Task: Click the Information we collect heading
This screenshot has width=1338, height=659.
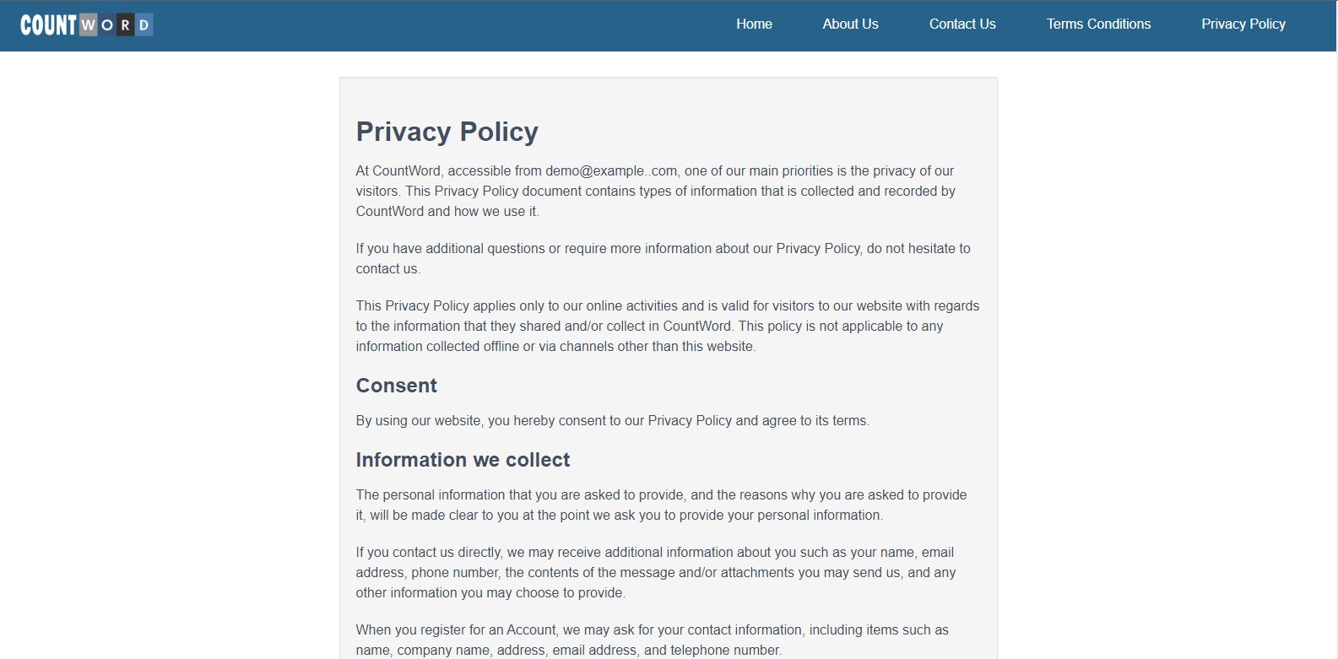Action: [463, 460]
